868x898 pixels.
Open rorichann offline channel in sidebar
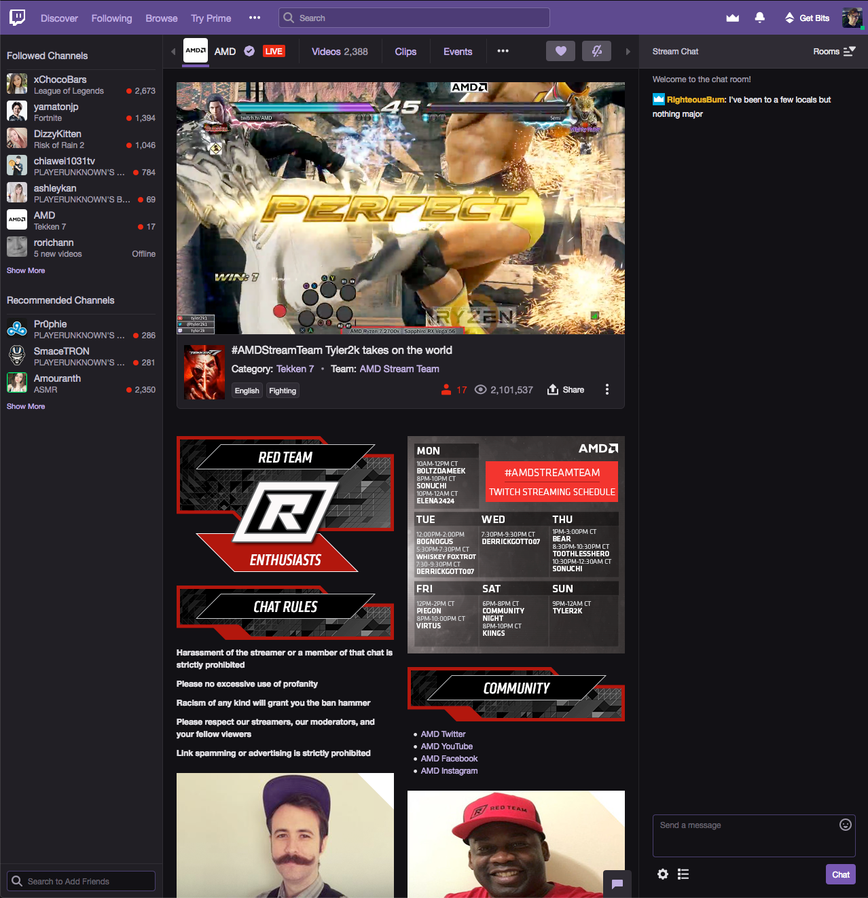point(81,247)
